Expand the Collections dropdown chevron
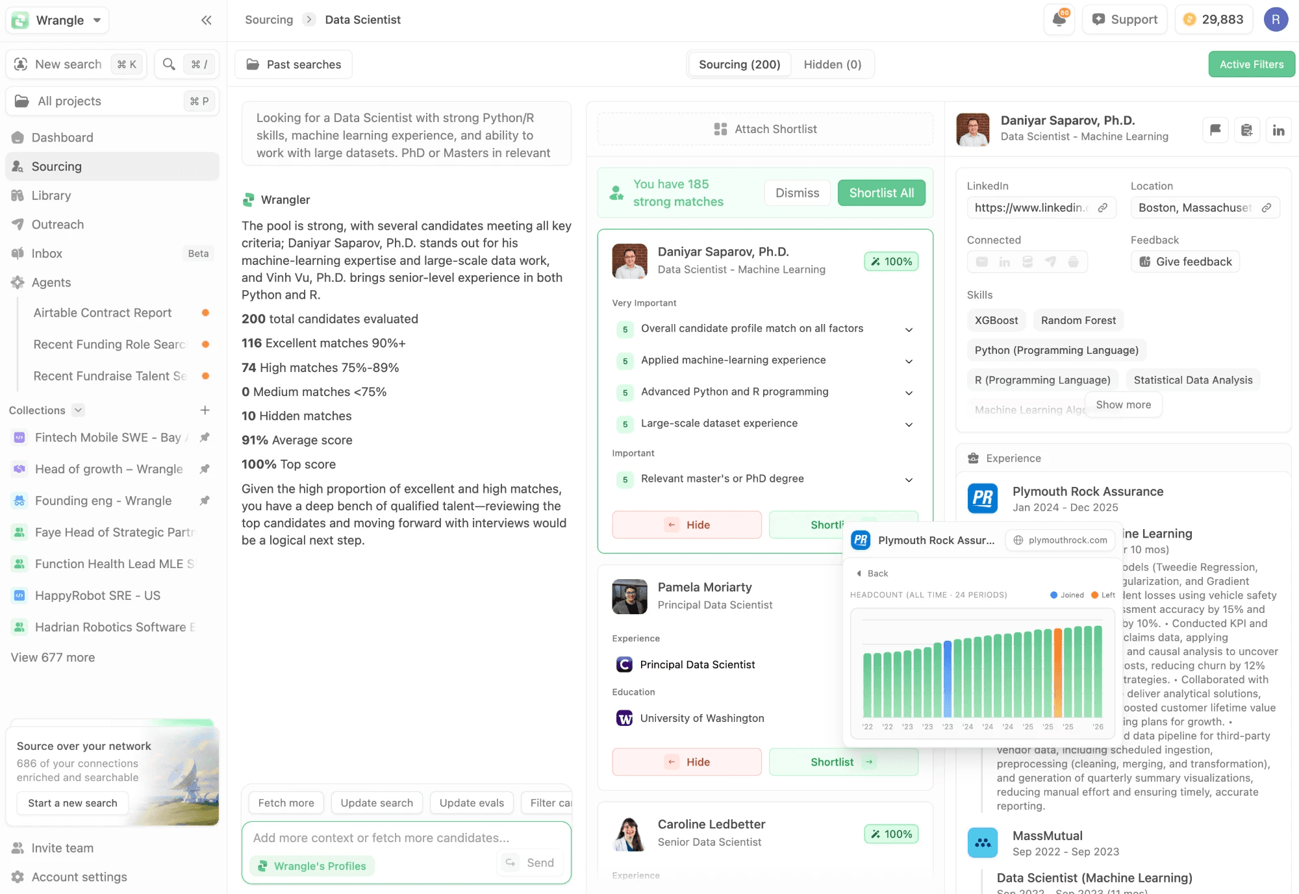This screenshot has height=894, width=1299. point(79,410)
